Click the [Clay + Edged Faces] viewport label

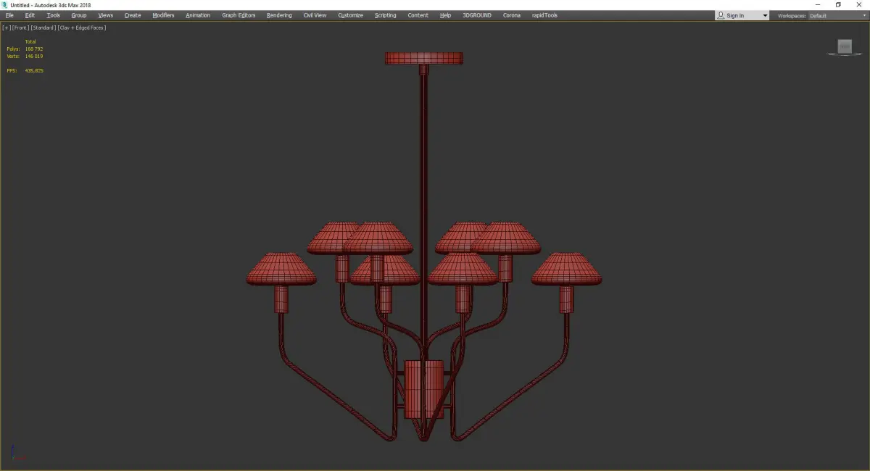(82, 28)
